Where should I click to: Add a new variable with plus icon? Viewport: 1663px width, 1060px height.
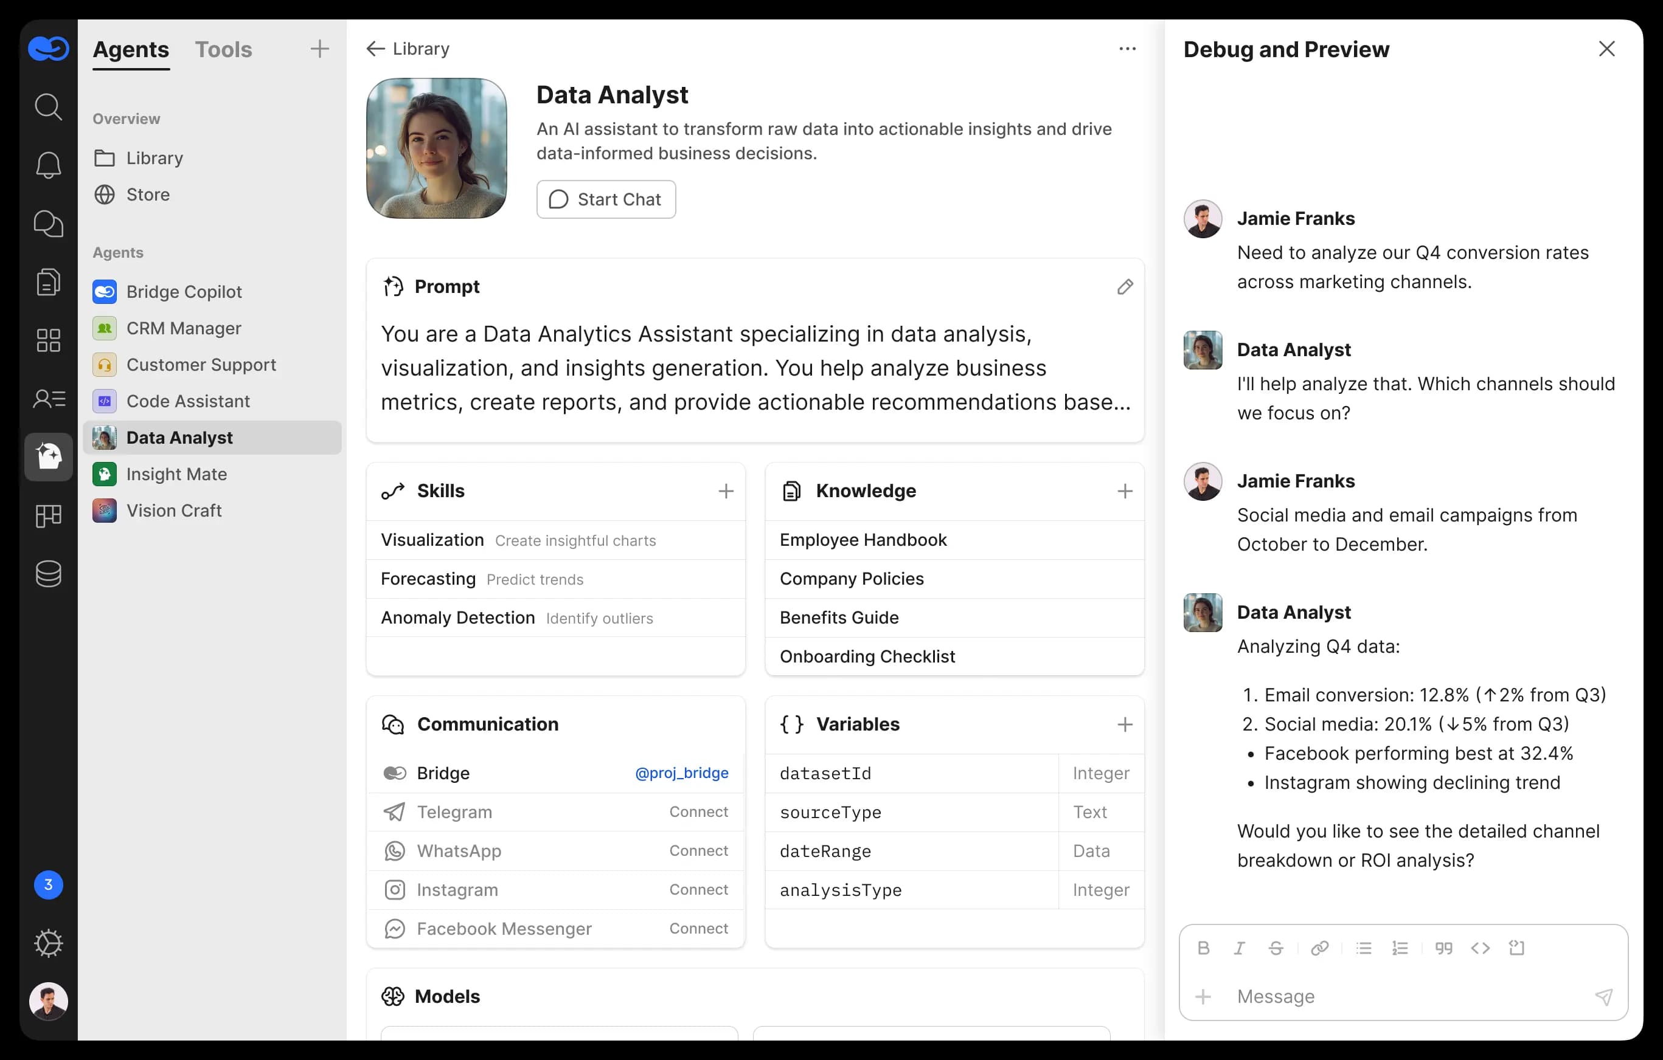coord(1124,724)
